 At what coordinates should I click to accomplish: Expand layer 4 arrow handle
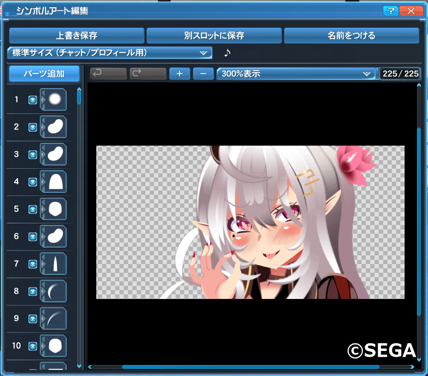(43, 182)
